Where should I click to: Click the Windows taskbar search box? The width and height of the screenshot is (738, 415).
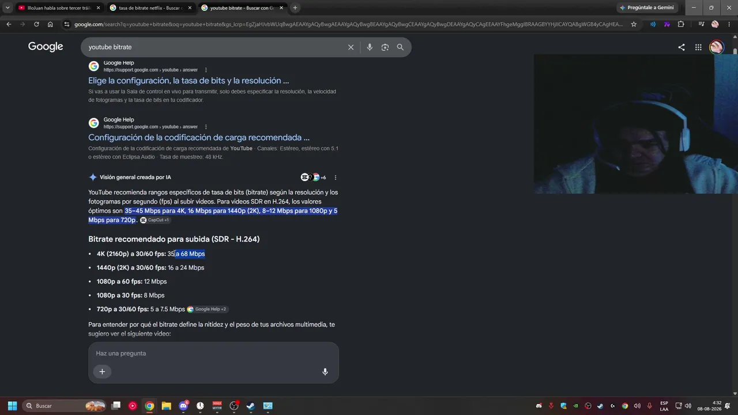[65, 406]
